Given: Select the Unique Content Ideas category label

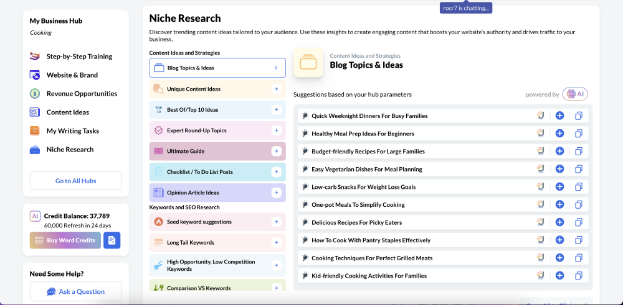Looking at the screenshot, I should tap(194, 89).
